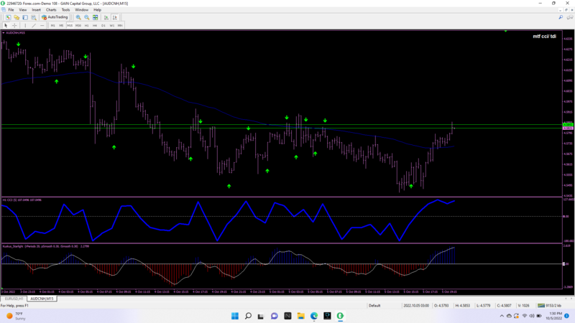Image resolution: width=575 pixels, height=323 pixels.
Task: Click the AutoTrading button
Action: (55, 17)
